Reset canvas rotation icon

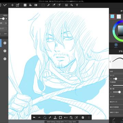coord(71,118)
